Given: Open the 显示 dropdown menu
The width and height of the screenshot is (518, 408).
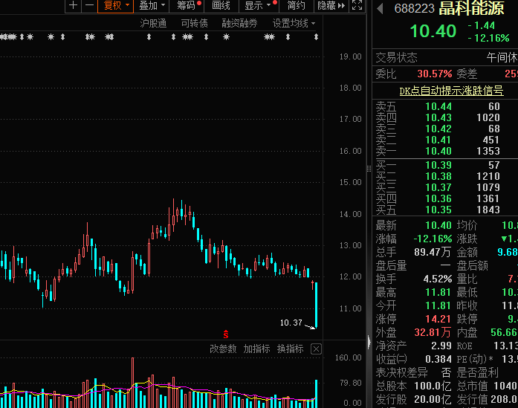Looking at the screenshot, I should (x=257, y=6).
